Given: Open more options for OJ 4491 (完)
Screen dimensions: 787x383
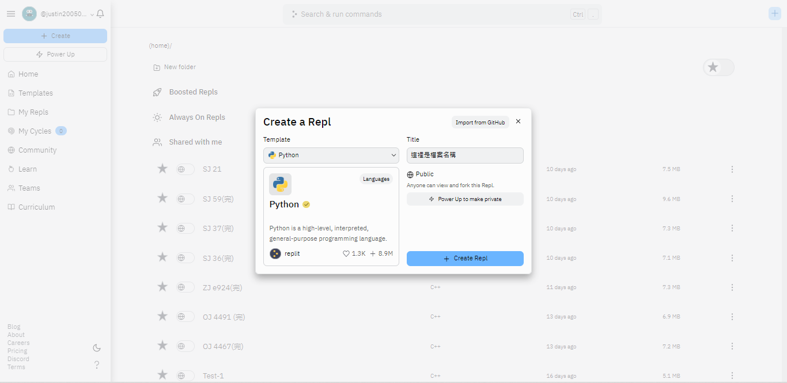Looking at the screenshot, I should click(x=732, y=317).
